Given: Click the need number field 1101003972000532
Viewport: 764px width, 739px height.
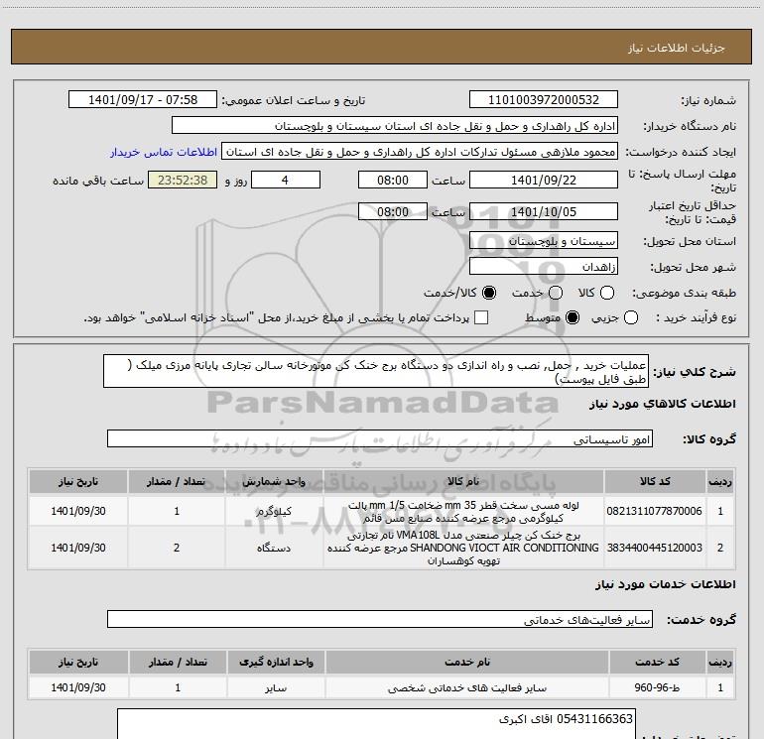Looking at the screenshot, I should 544,99.
